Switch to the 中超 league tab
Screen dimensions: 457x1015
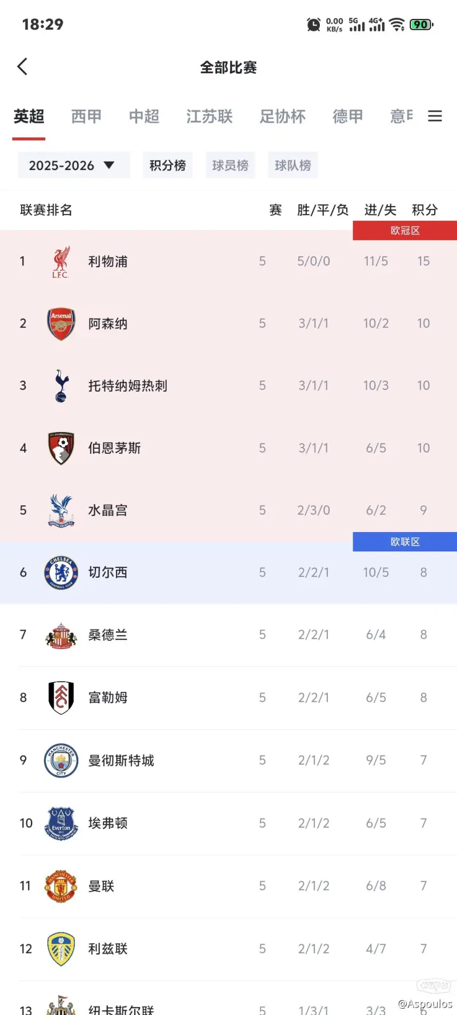coord(144,116)
